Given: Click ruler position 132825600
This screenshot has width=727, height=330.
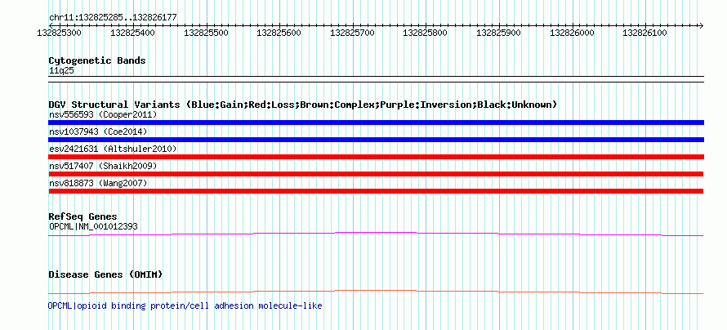Looking at the screenshot, I should pos(279,33).
